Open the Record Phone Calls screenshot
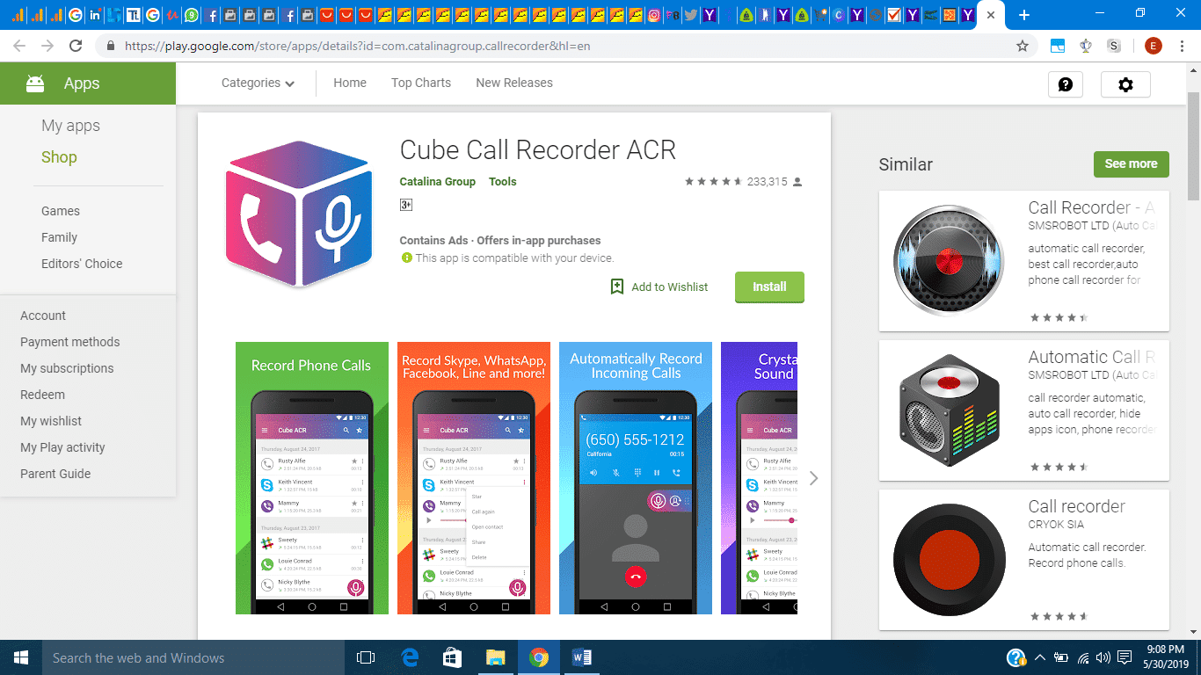 click(312, 478)
